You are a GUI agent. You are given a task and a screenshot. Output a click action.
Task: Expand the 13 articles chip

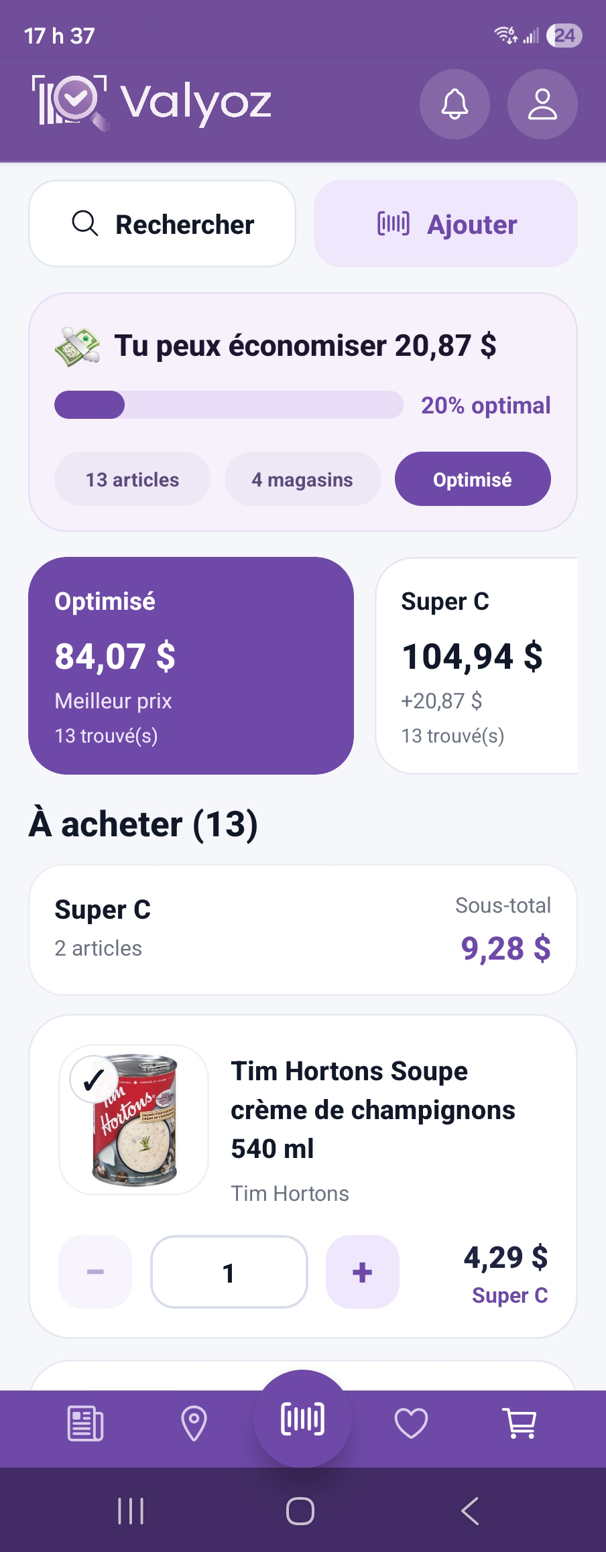pos(132,479)
